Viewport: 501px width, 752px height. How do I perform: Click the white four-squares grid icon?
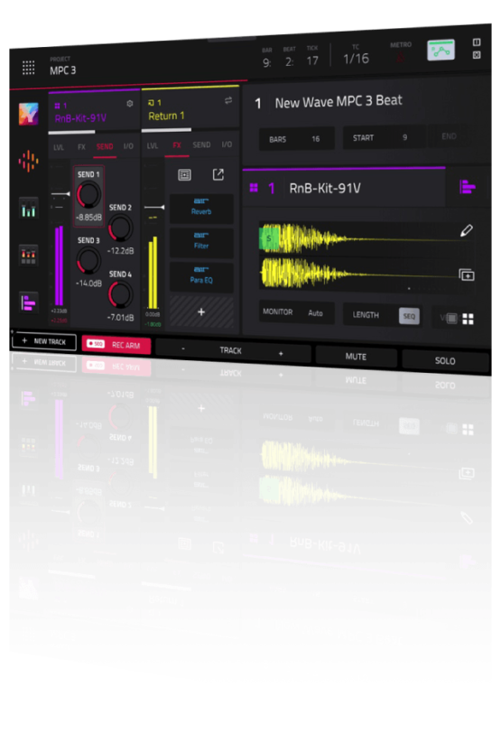pyautogui.click(x=468, y=319)
